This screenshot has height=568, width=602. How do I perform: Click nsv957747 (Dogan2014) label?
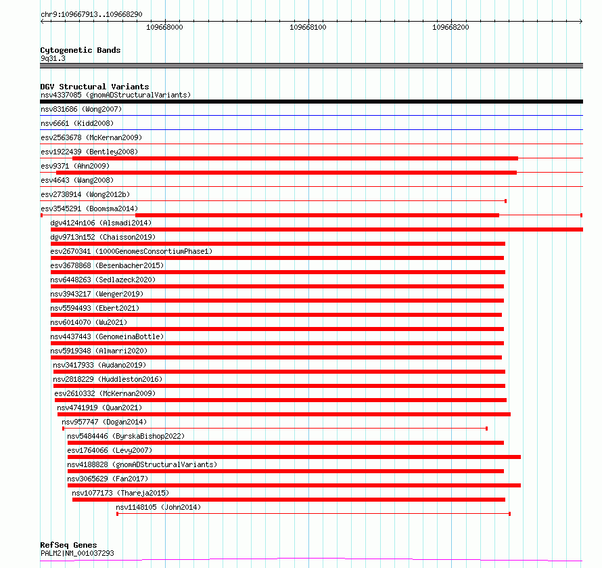click(x=104, y=422)
